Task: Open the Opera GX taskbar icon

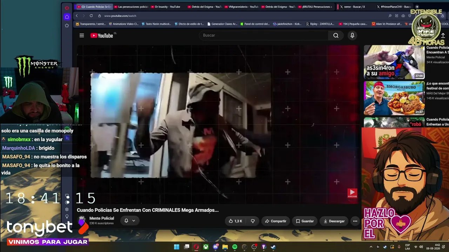Action: 196,247
